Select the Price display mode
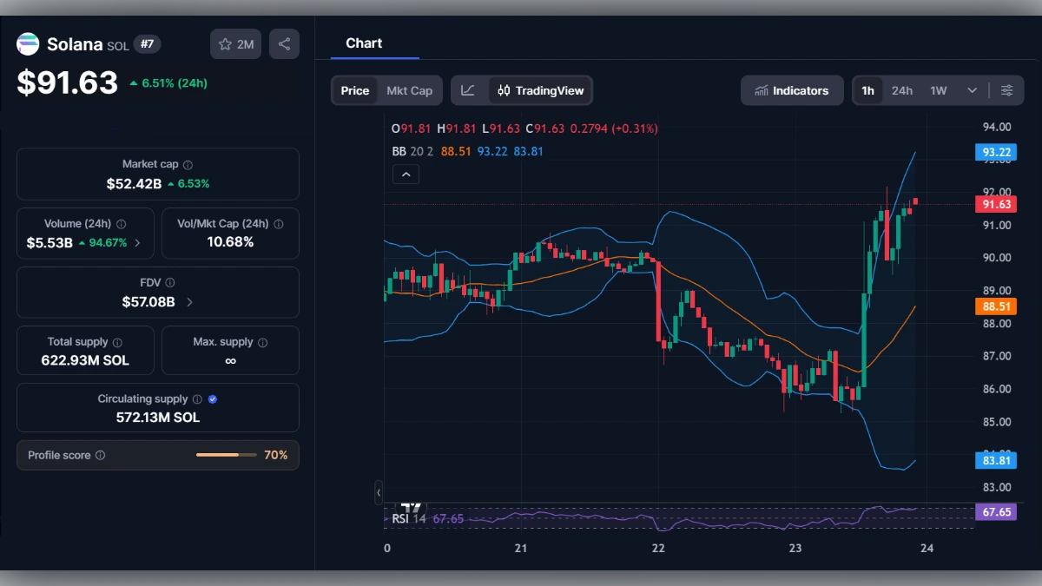This screenshot has height=586, width=1042. tap(354, 89)
